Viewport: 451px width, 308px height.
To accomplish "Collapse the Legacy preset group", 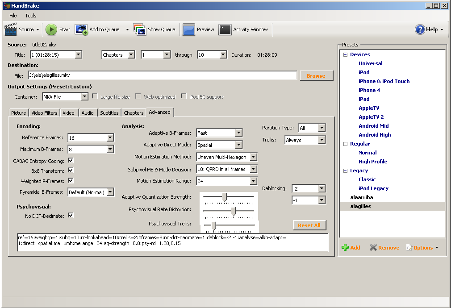I will (x=346, y=171).
